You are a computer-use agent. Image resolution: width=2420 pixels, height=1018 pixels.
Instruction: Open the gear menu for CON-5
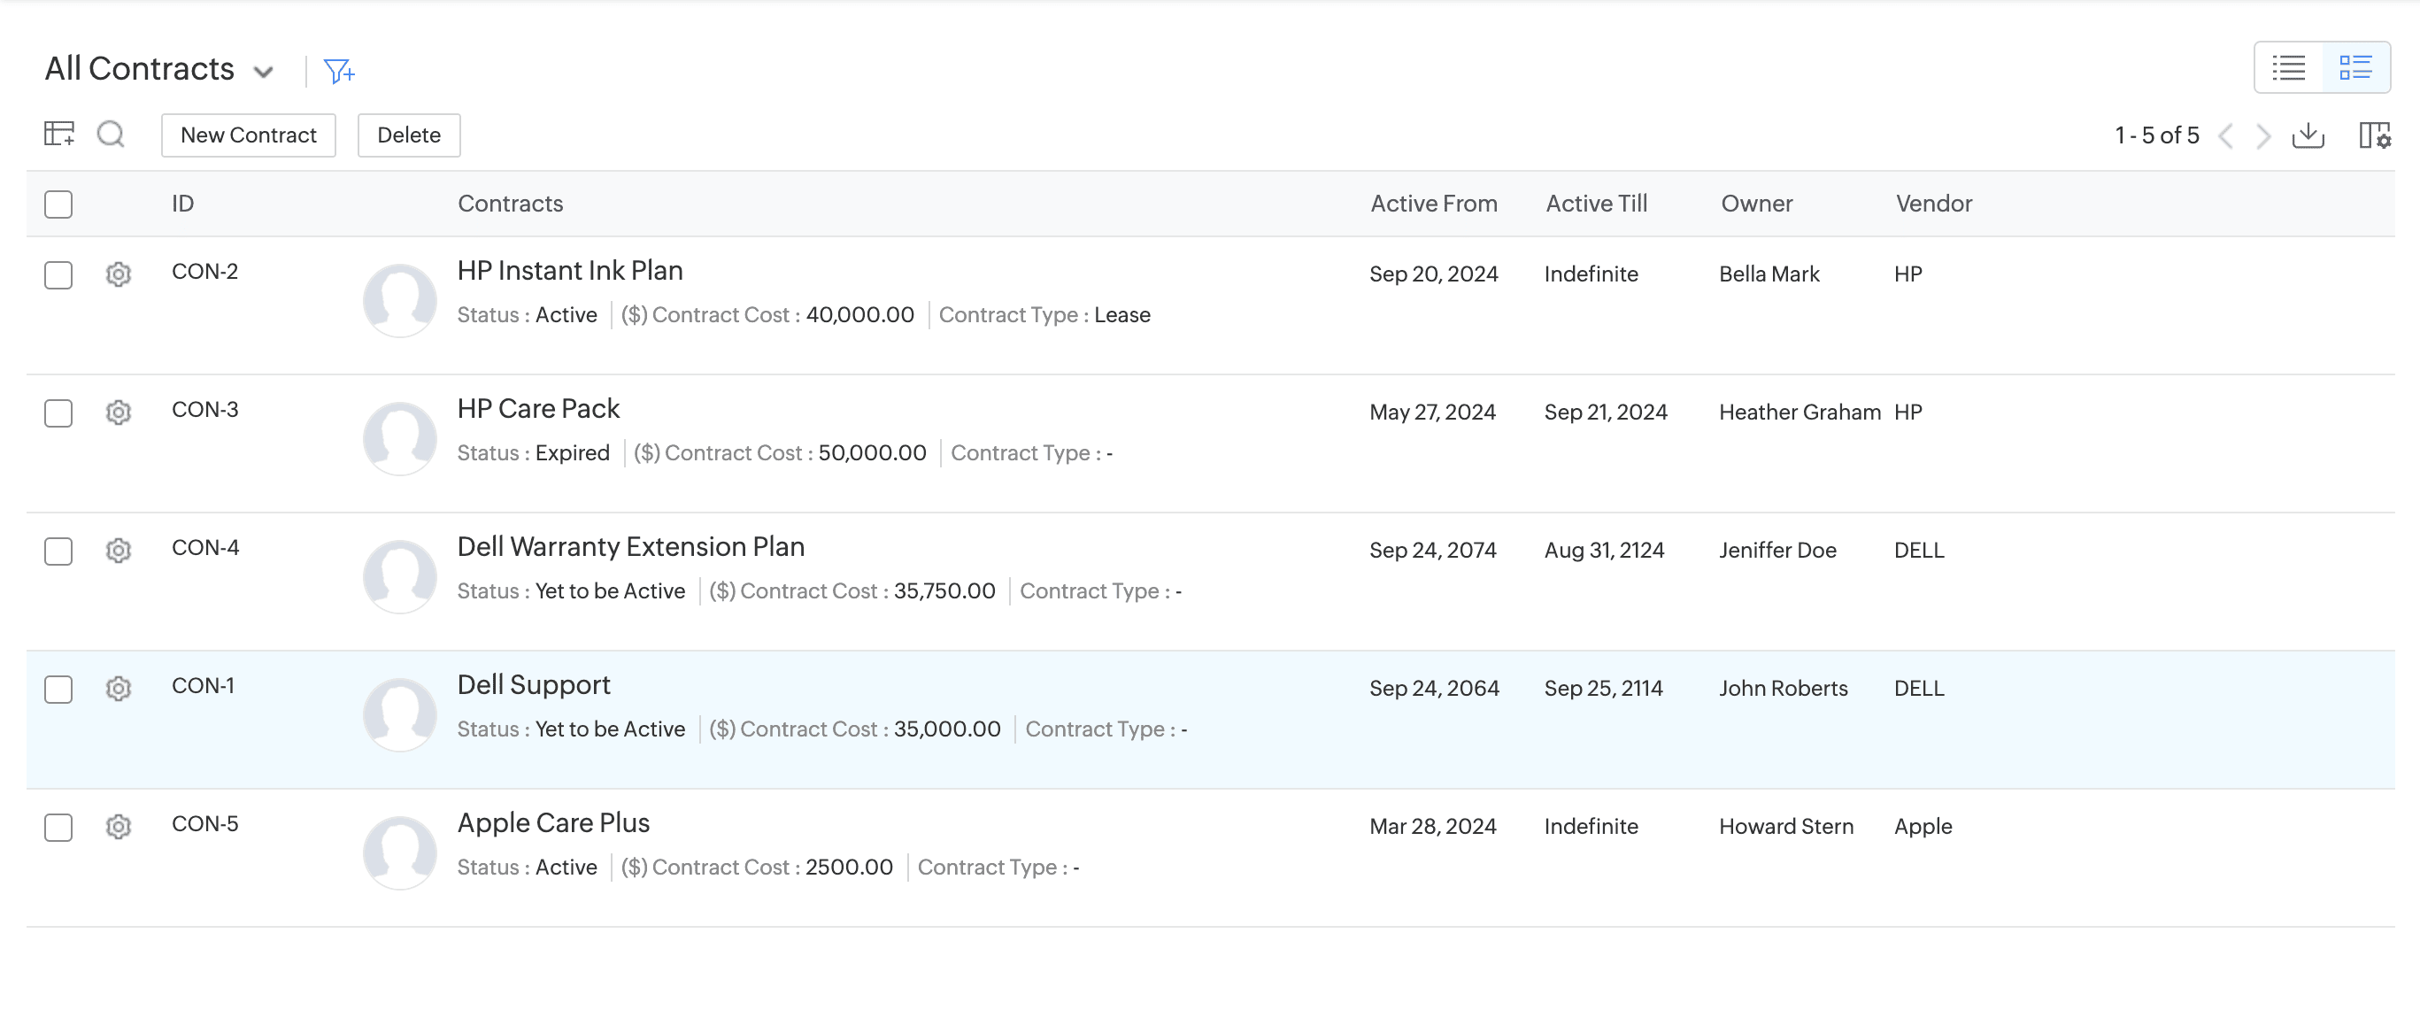(119, 827)
